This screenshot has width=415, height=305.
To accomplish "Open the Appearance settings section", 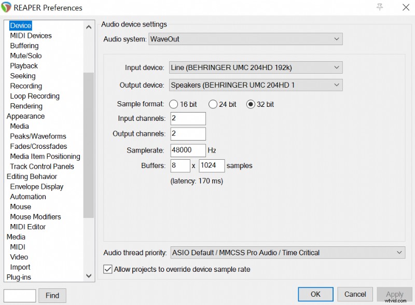I will [x=25, y=116].
